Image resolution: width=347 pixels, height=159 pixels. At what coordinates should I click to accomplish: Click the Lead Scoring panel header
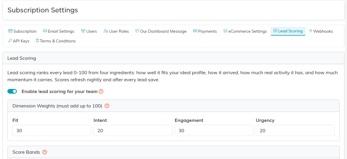coord(173,58)
